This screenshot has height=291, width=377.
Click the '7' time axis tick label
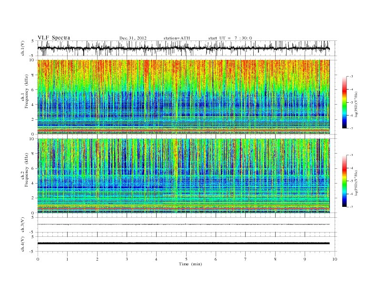[x=246, y=259]
